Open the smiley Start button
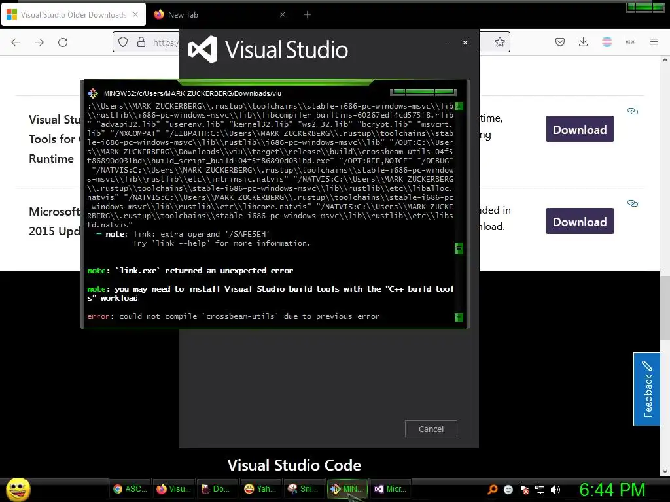The image size is (670, 502). pos(18,489)
